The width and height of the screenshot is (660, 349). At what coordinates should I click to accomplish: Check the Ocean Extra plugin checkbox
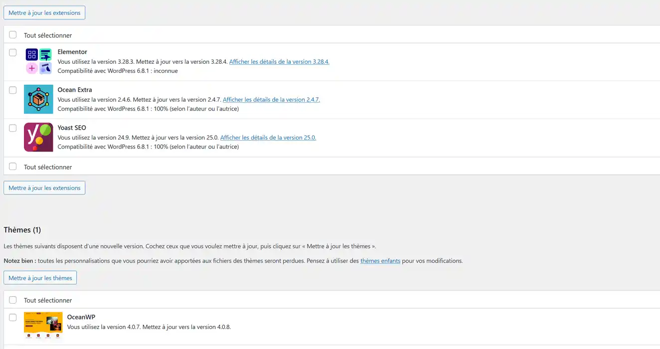coord(13,90)
